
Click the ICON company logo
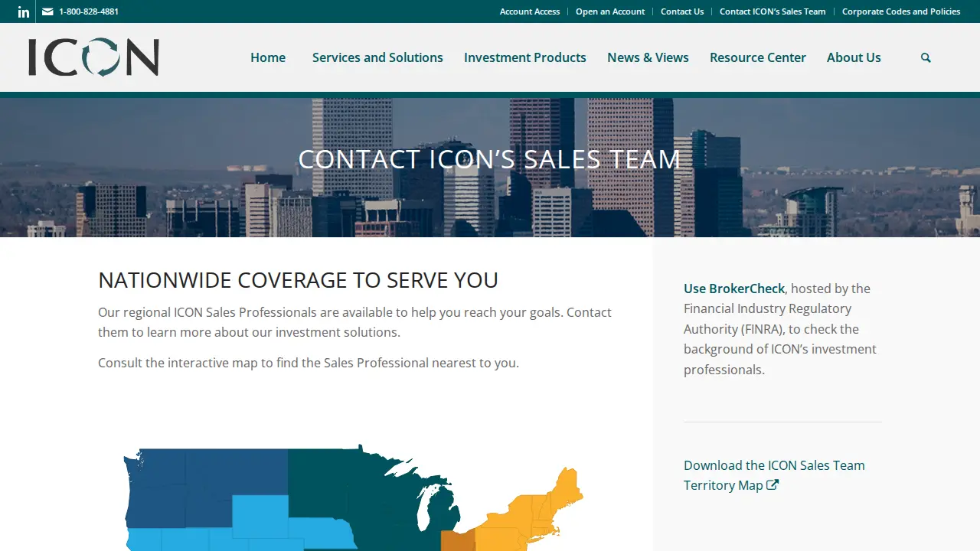pos(93,57)
